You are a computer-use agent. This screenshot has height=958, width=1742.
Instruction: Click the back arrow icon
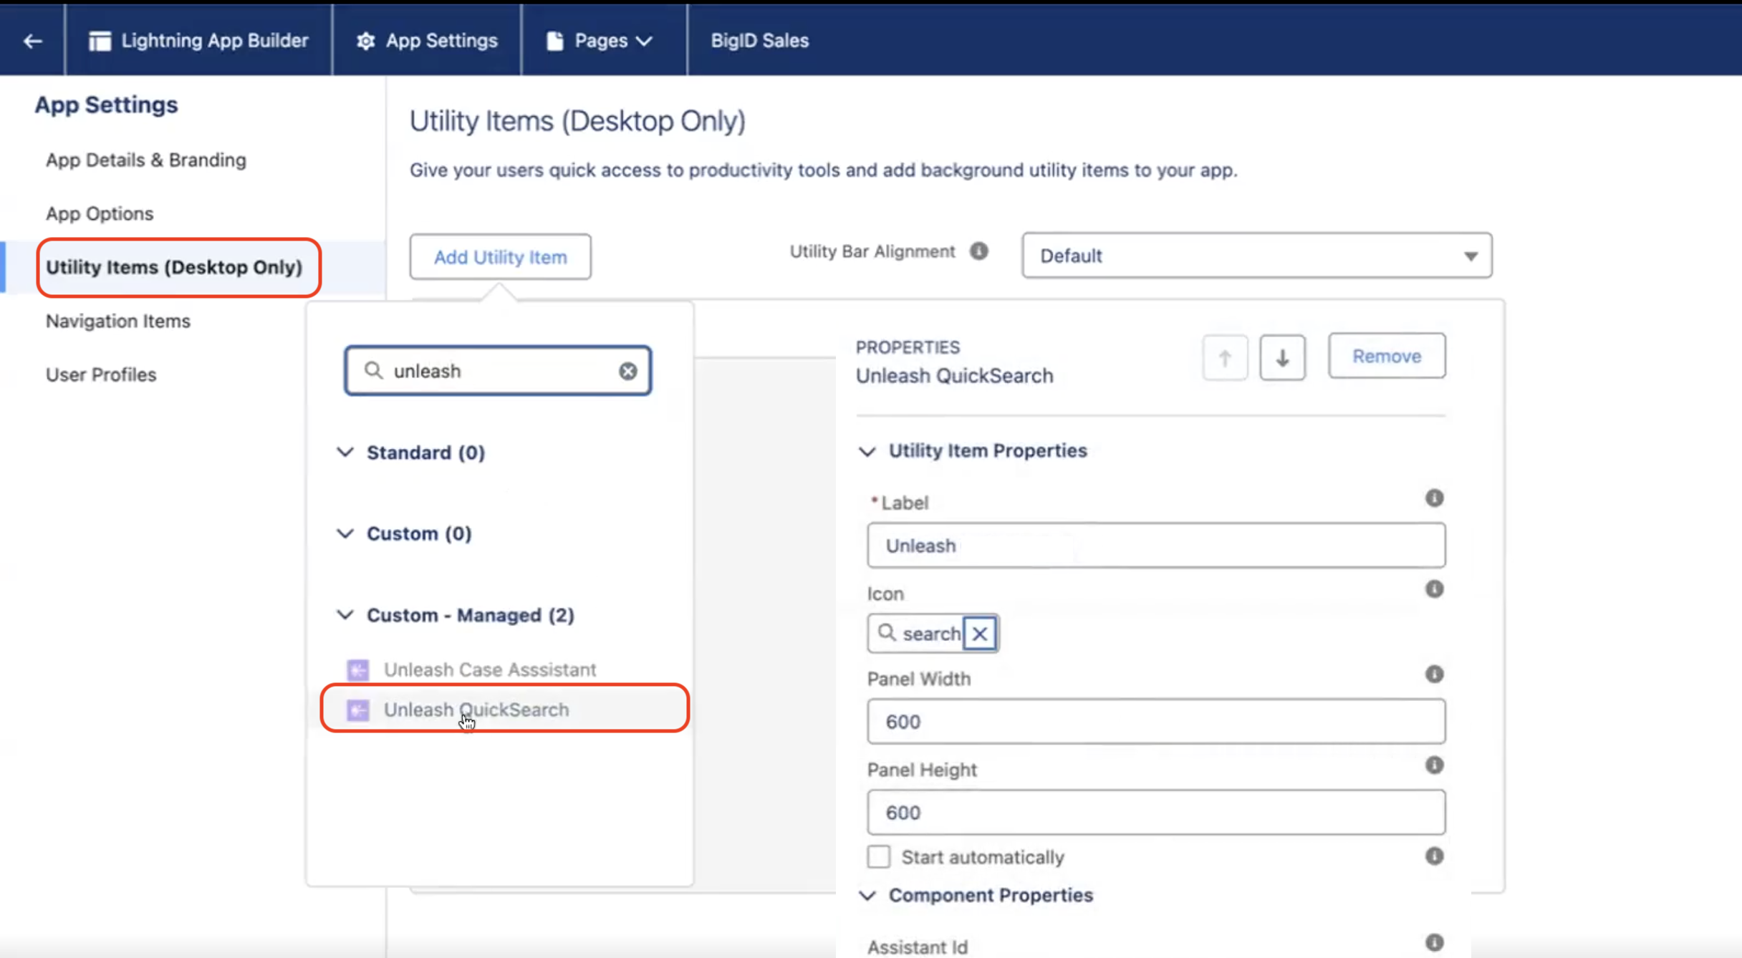click(x=32, y=41)
